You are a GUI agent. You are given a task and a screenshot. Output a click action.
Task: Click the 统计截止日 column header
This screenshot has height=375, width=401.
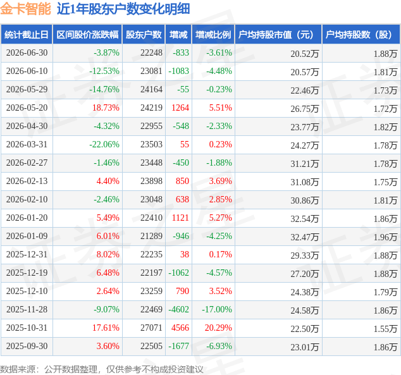click(27, 35)
